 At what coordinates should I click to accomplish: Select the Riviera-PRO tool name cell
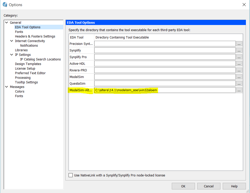[x=81, y=70]
